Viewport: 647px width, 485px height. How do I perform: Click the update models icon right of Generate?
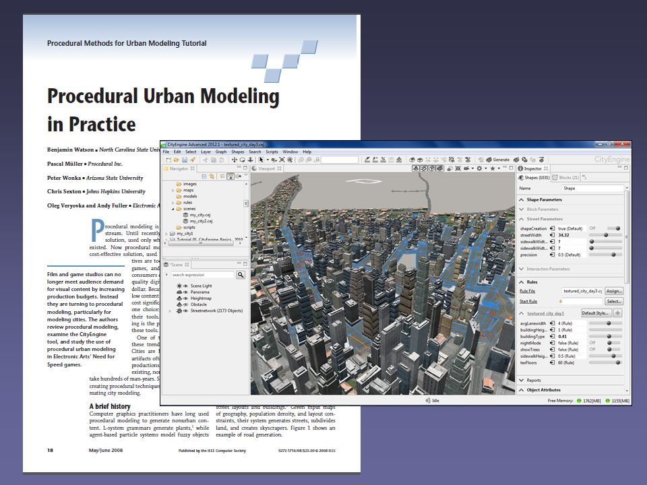[516, 160]
